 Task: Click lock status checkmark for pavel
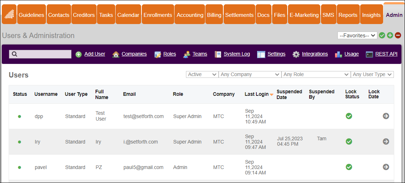(x=349, y=167)
